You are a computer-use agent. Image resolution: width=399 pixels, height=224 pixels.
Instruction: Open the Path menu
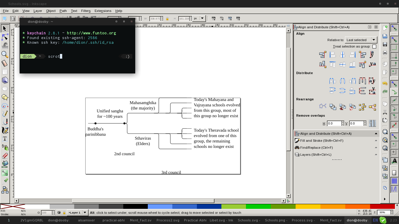[63, 11]
